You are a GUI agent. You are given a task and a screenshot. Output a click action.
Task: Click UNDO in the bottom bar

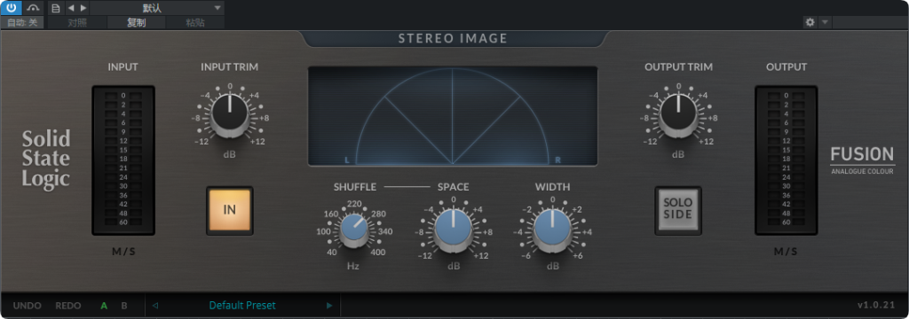point(28,306)
